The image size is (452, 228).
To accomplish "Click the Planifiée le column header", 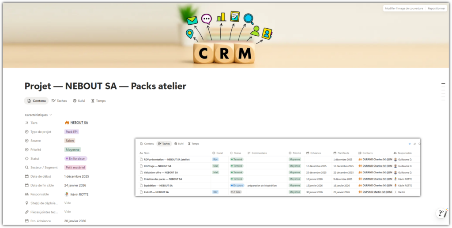I will [x=341, y=153].
